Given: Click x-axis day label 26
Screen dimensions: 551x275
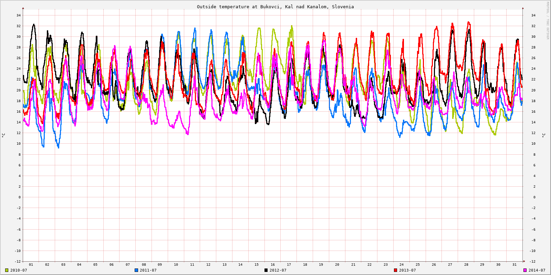Looking at the screenshot, I should (x=434, y=265).
